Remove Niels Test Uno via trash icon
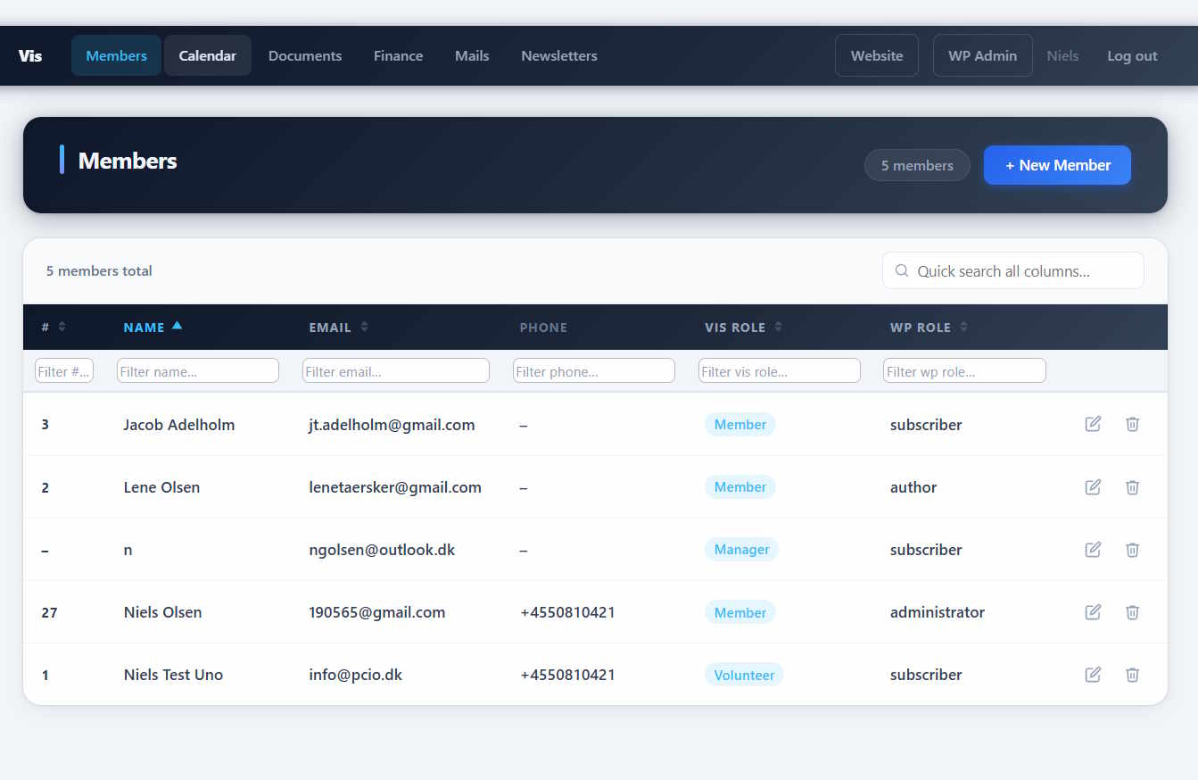 point(1132,674)
